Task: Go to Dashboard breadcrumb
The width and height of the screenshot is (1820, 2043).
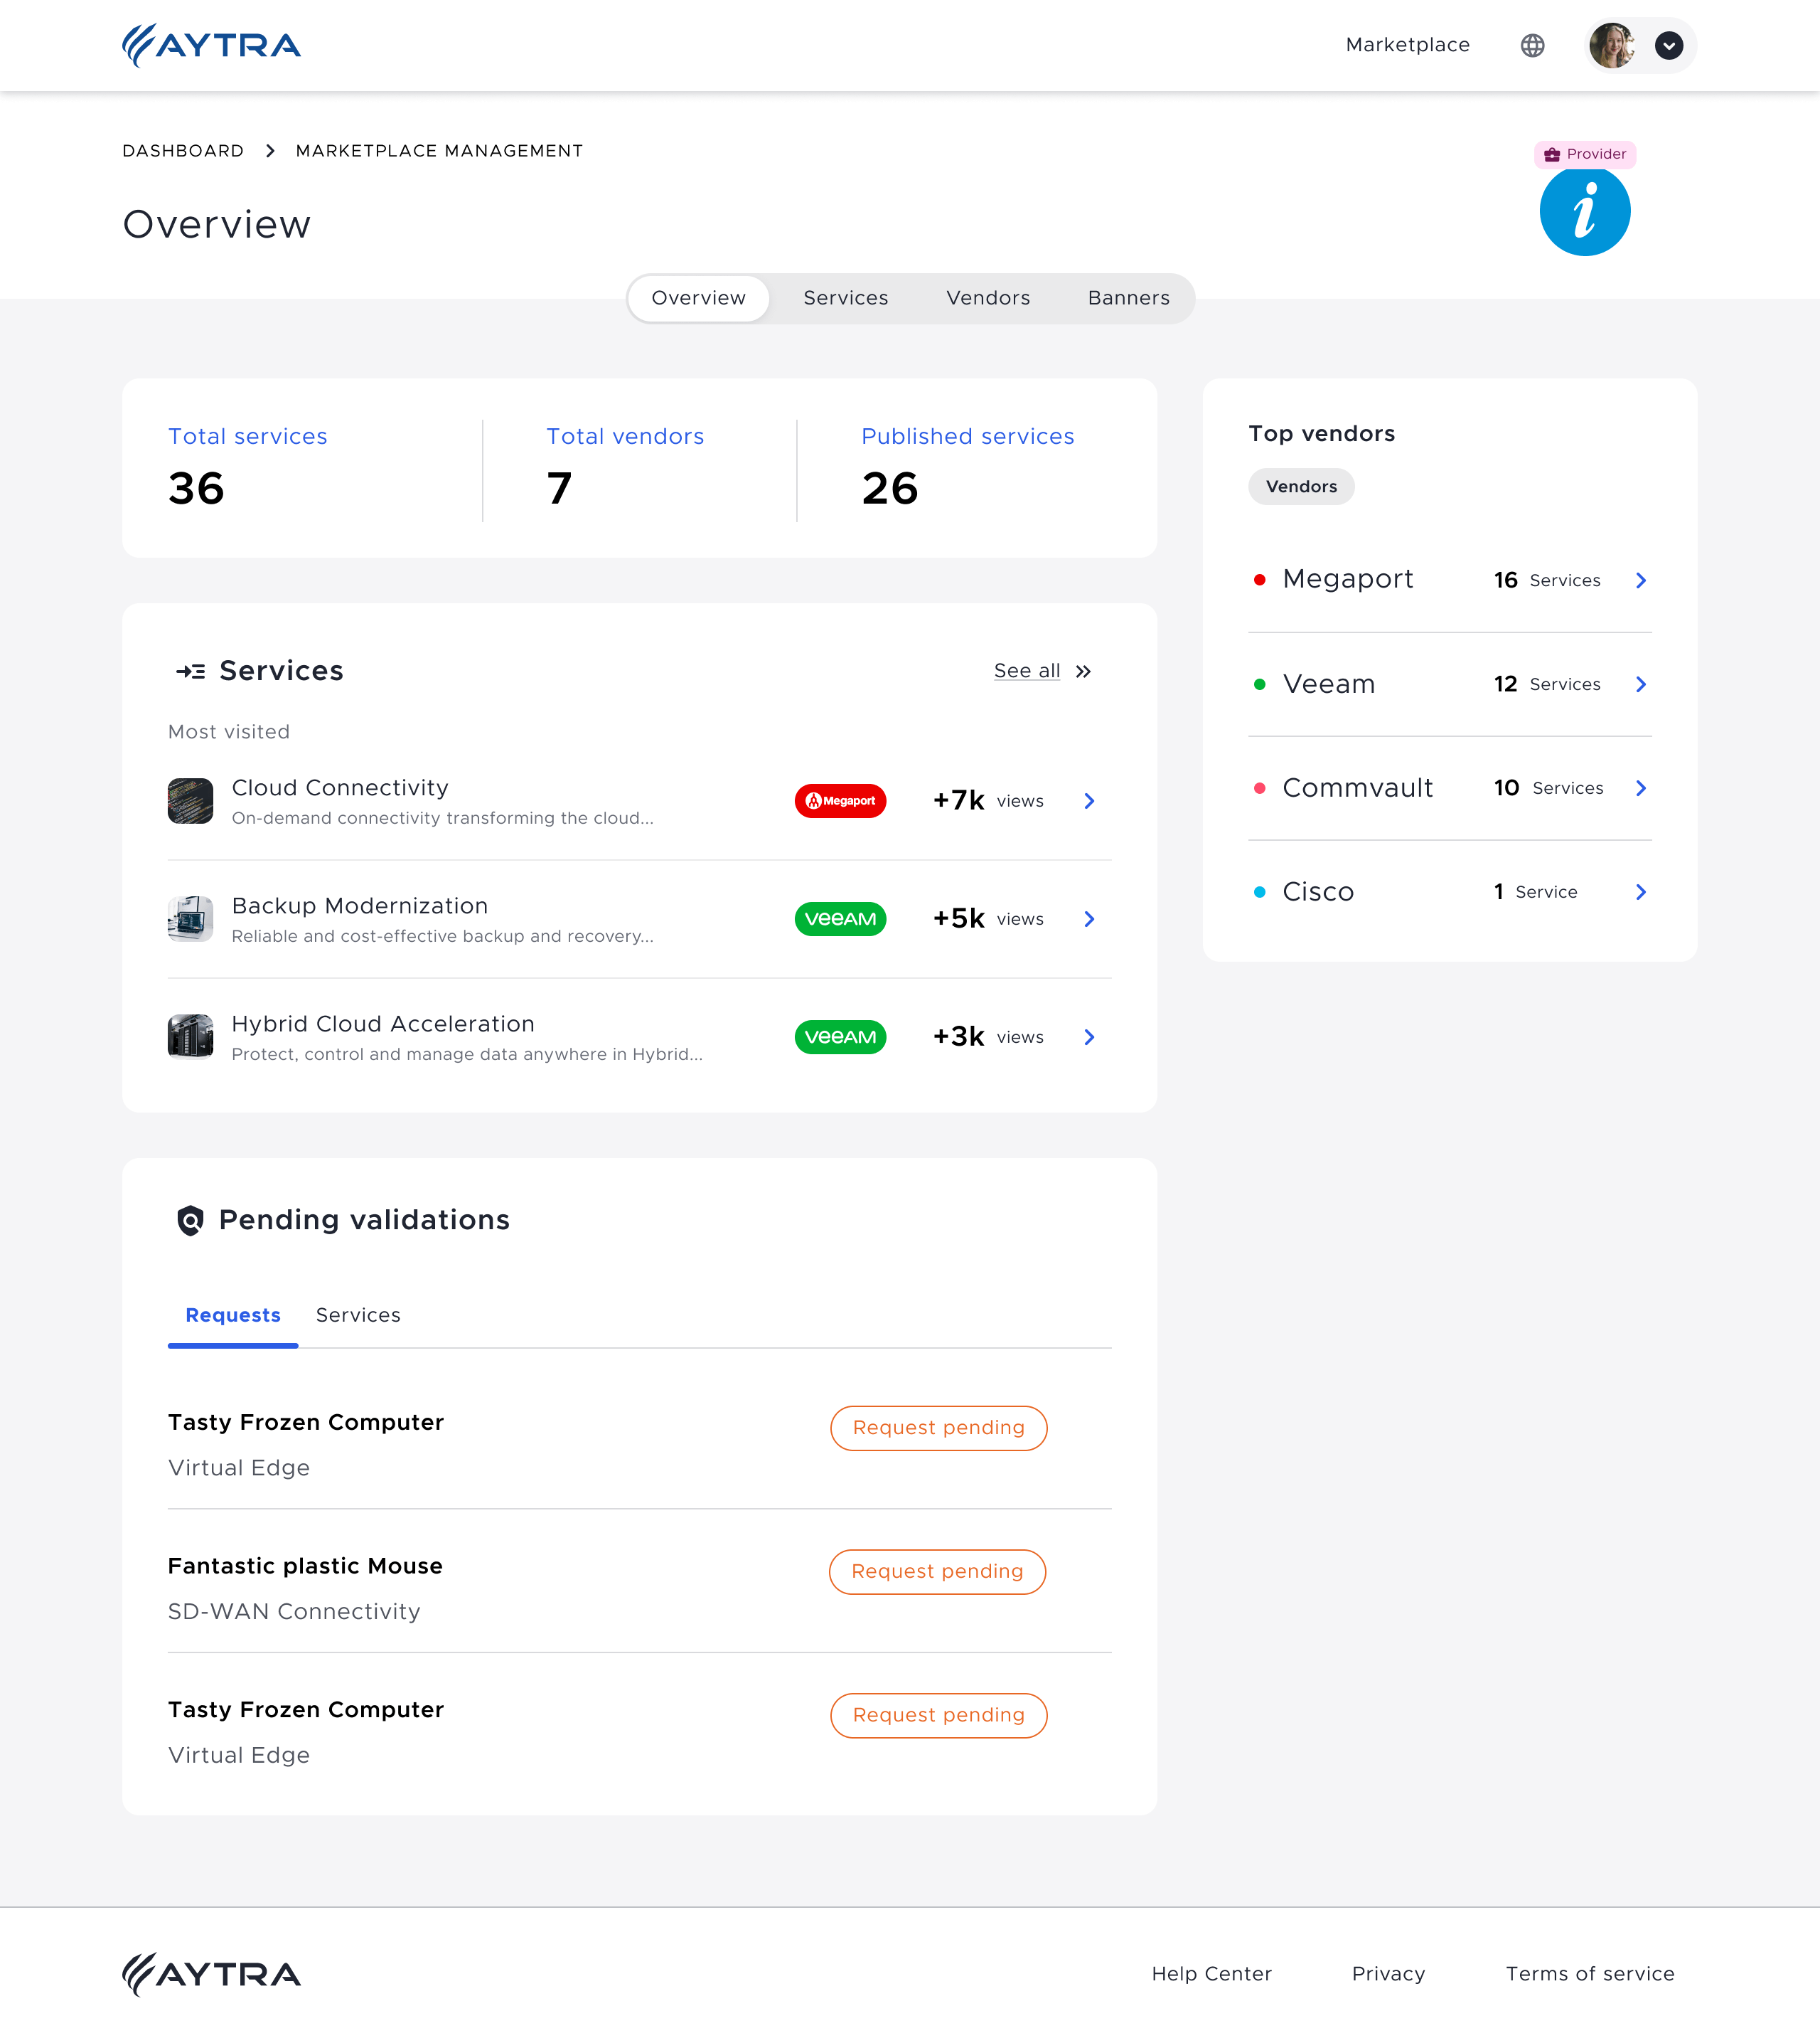Action: (x=183, y=151)
